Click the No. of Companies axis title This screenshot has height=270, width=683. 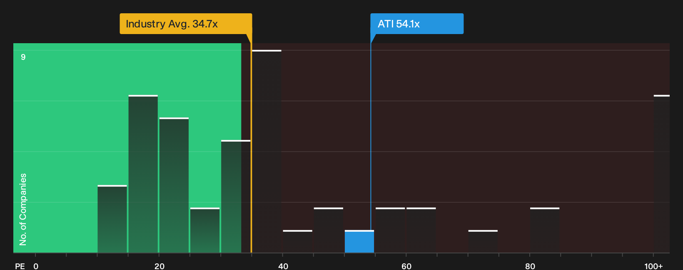(23, 209)
